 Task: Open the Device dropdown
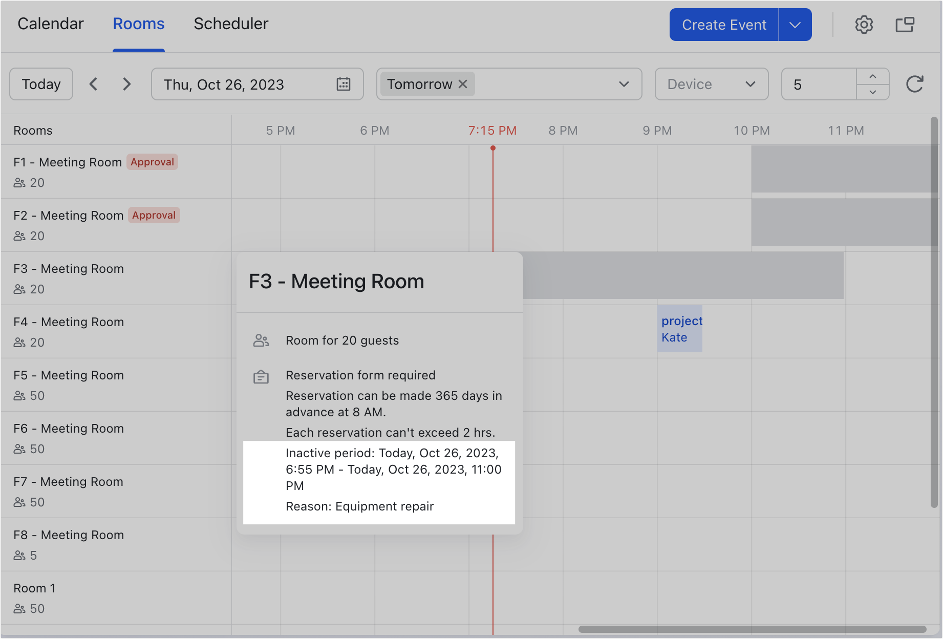(x=711, y=84)
